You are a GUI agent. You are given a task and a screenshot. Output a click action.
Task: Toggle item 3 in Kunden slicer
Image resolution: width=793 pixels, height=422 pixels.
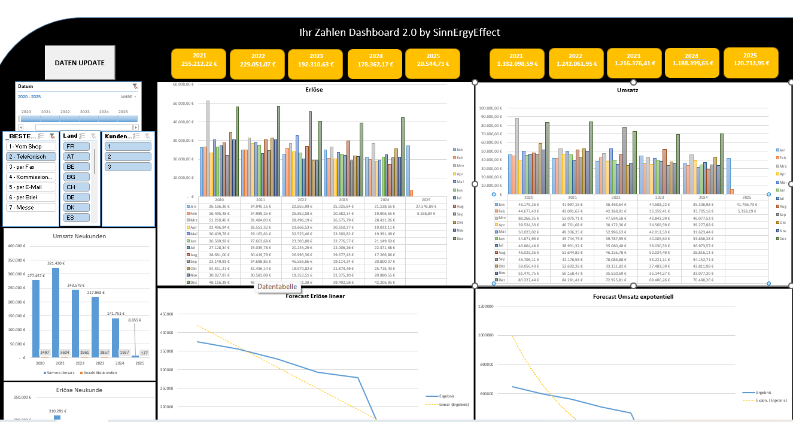128,166
